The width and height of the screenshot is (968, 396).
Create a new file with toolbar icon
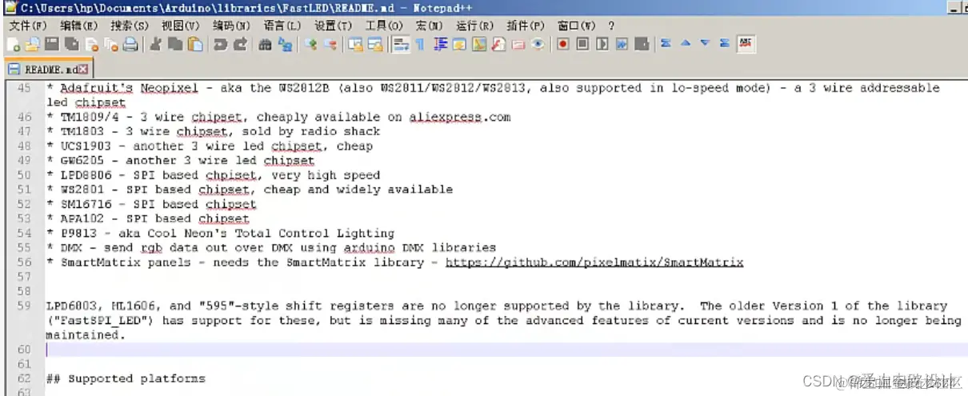(13, 44)
